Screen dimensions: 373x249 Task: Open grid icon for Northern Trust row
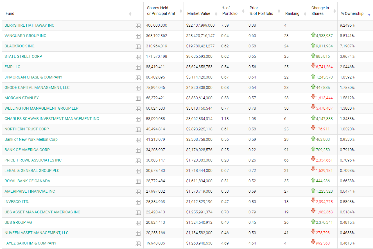click(x=138, y=130)
